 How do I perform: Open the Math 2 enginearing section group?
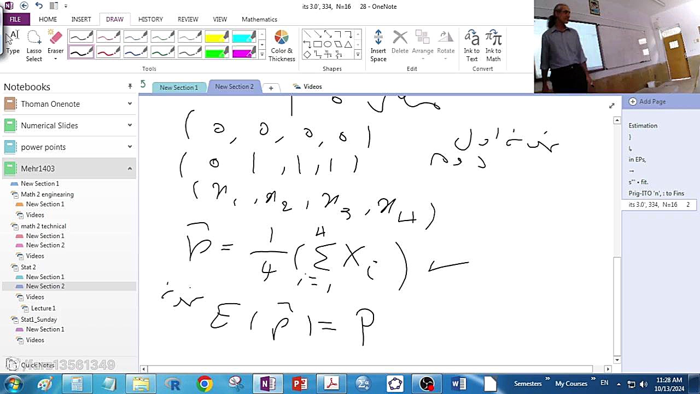[x=46, y=194]
